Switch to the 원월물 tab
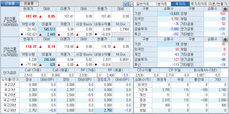The image size is (229, 114). [29, 4]
